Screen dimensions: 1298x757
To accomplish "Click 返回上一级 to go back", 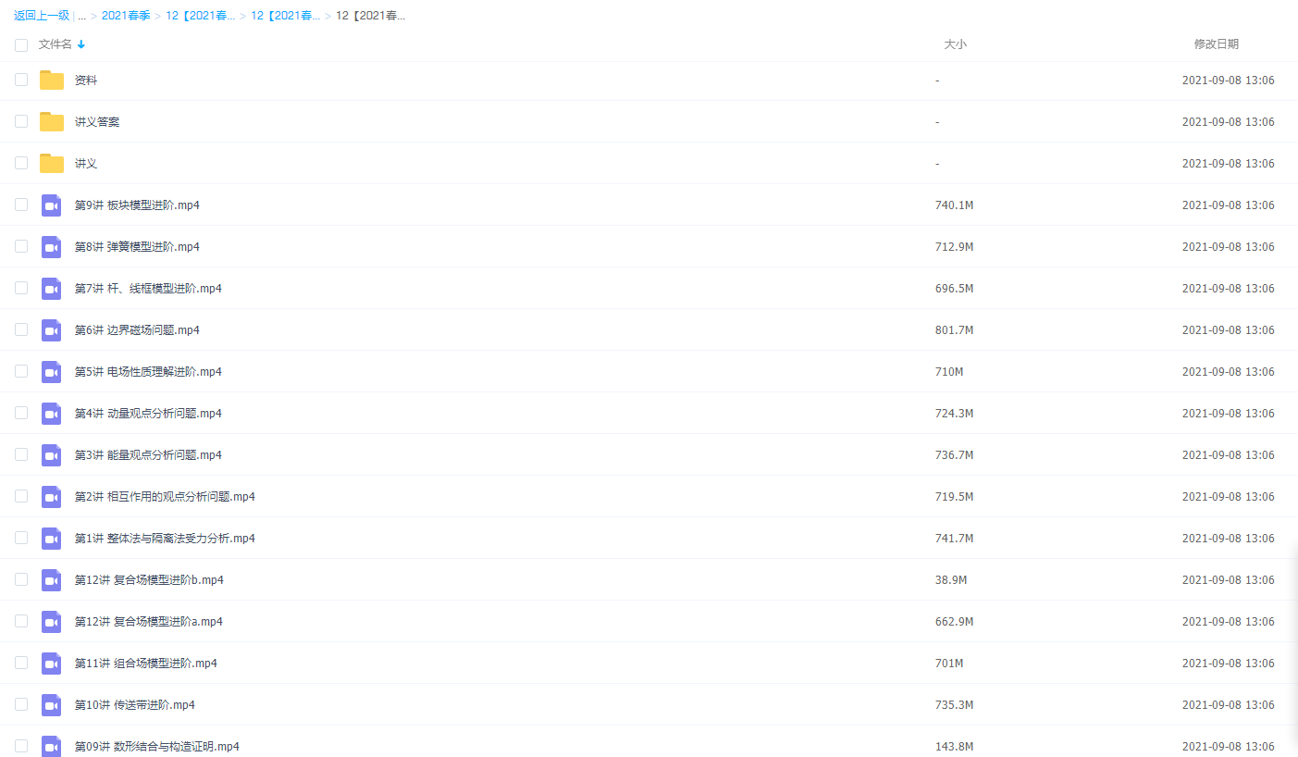I will [42, 16].
